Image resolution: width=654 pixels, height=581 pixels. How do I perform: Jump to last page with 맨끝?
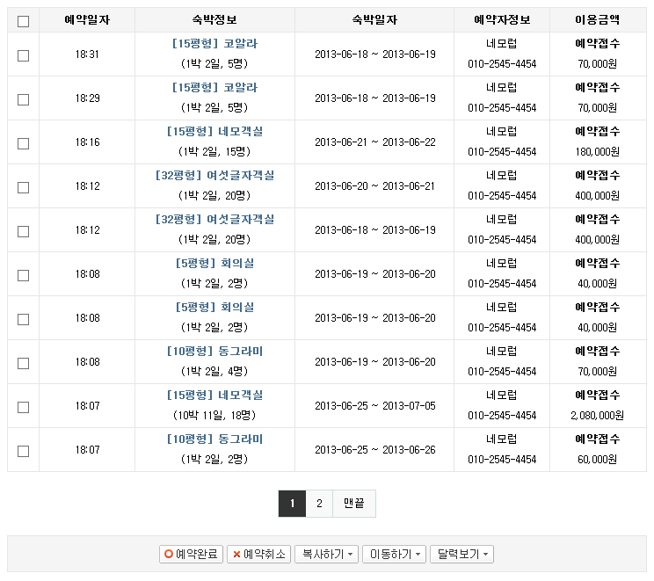click(x=354, y=504)
